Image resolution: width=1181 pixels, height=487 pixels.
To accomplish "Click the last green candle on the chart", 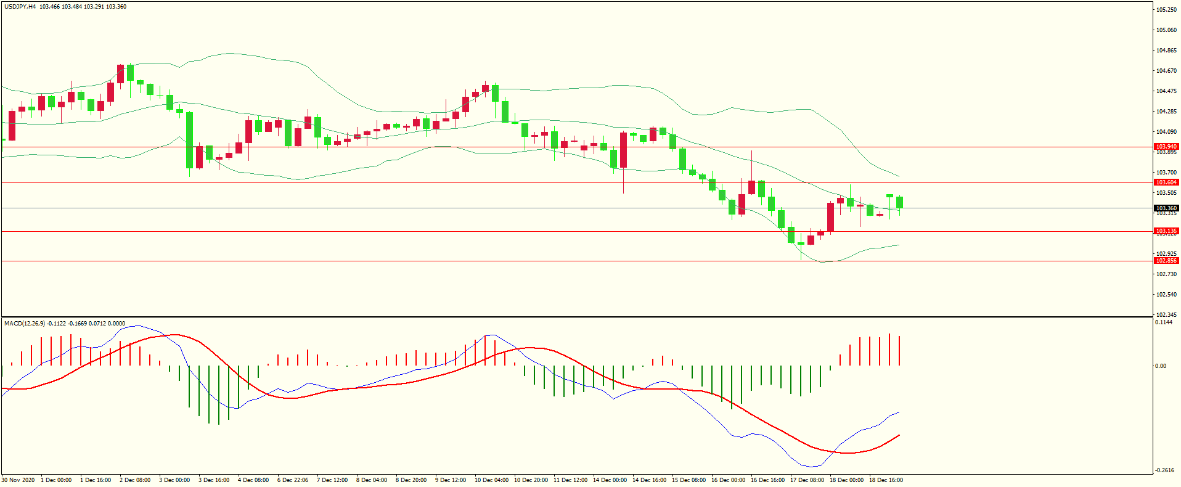I will (x=900, y=202).
